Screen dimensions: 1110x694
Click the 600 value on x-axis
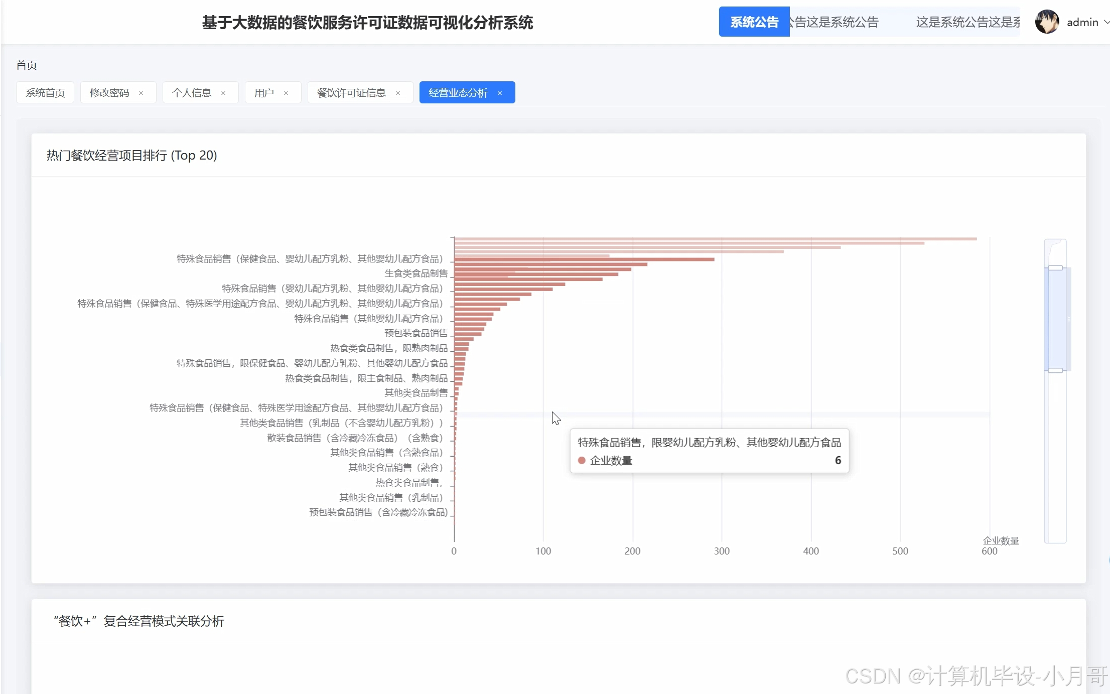pyautogui.click(x=990, y=551)
